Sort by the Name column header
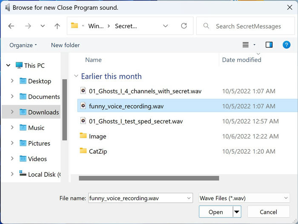Image resolution: width=298 pixels, height=224 pixels. pyautogui.click(x=93, y=60)
